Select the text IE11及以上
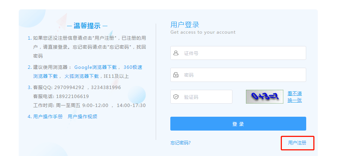 pyautogui.click(x=116, y=76)
